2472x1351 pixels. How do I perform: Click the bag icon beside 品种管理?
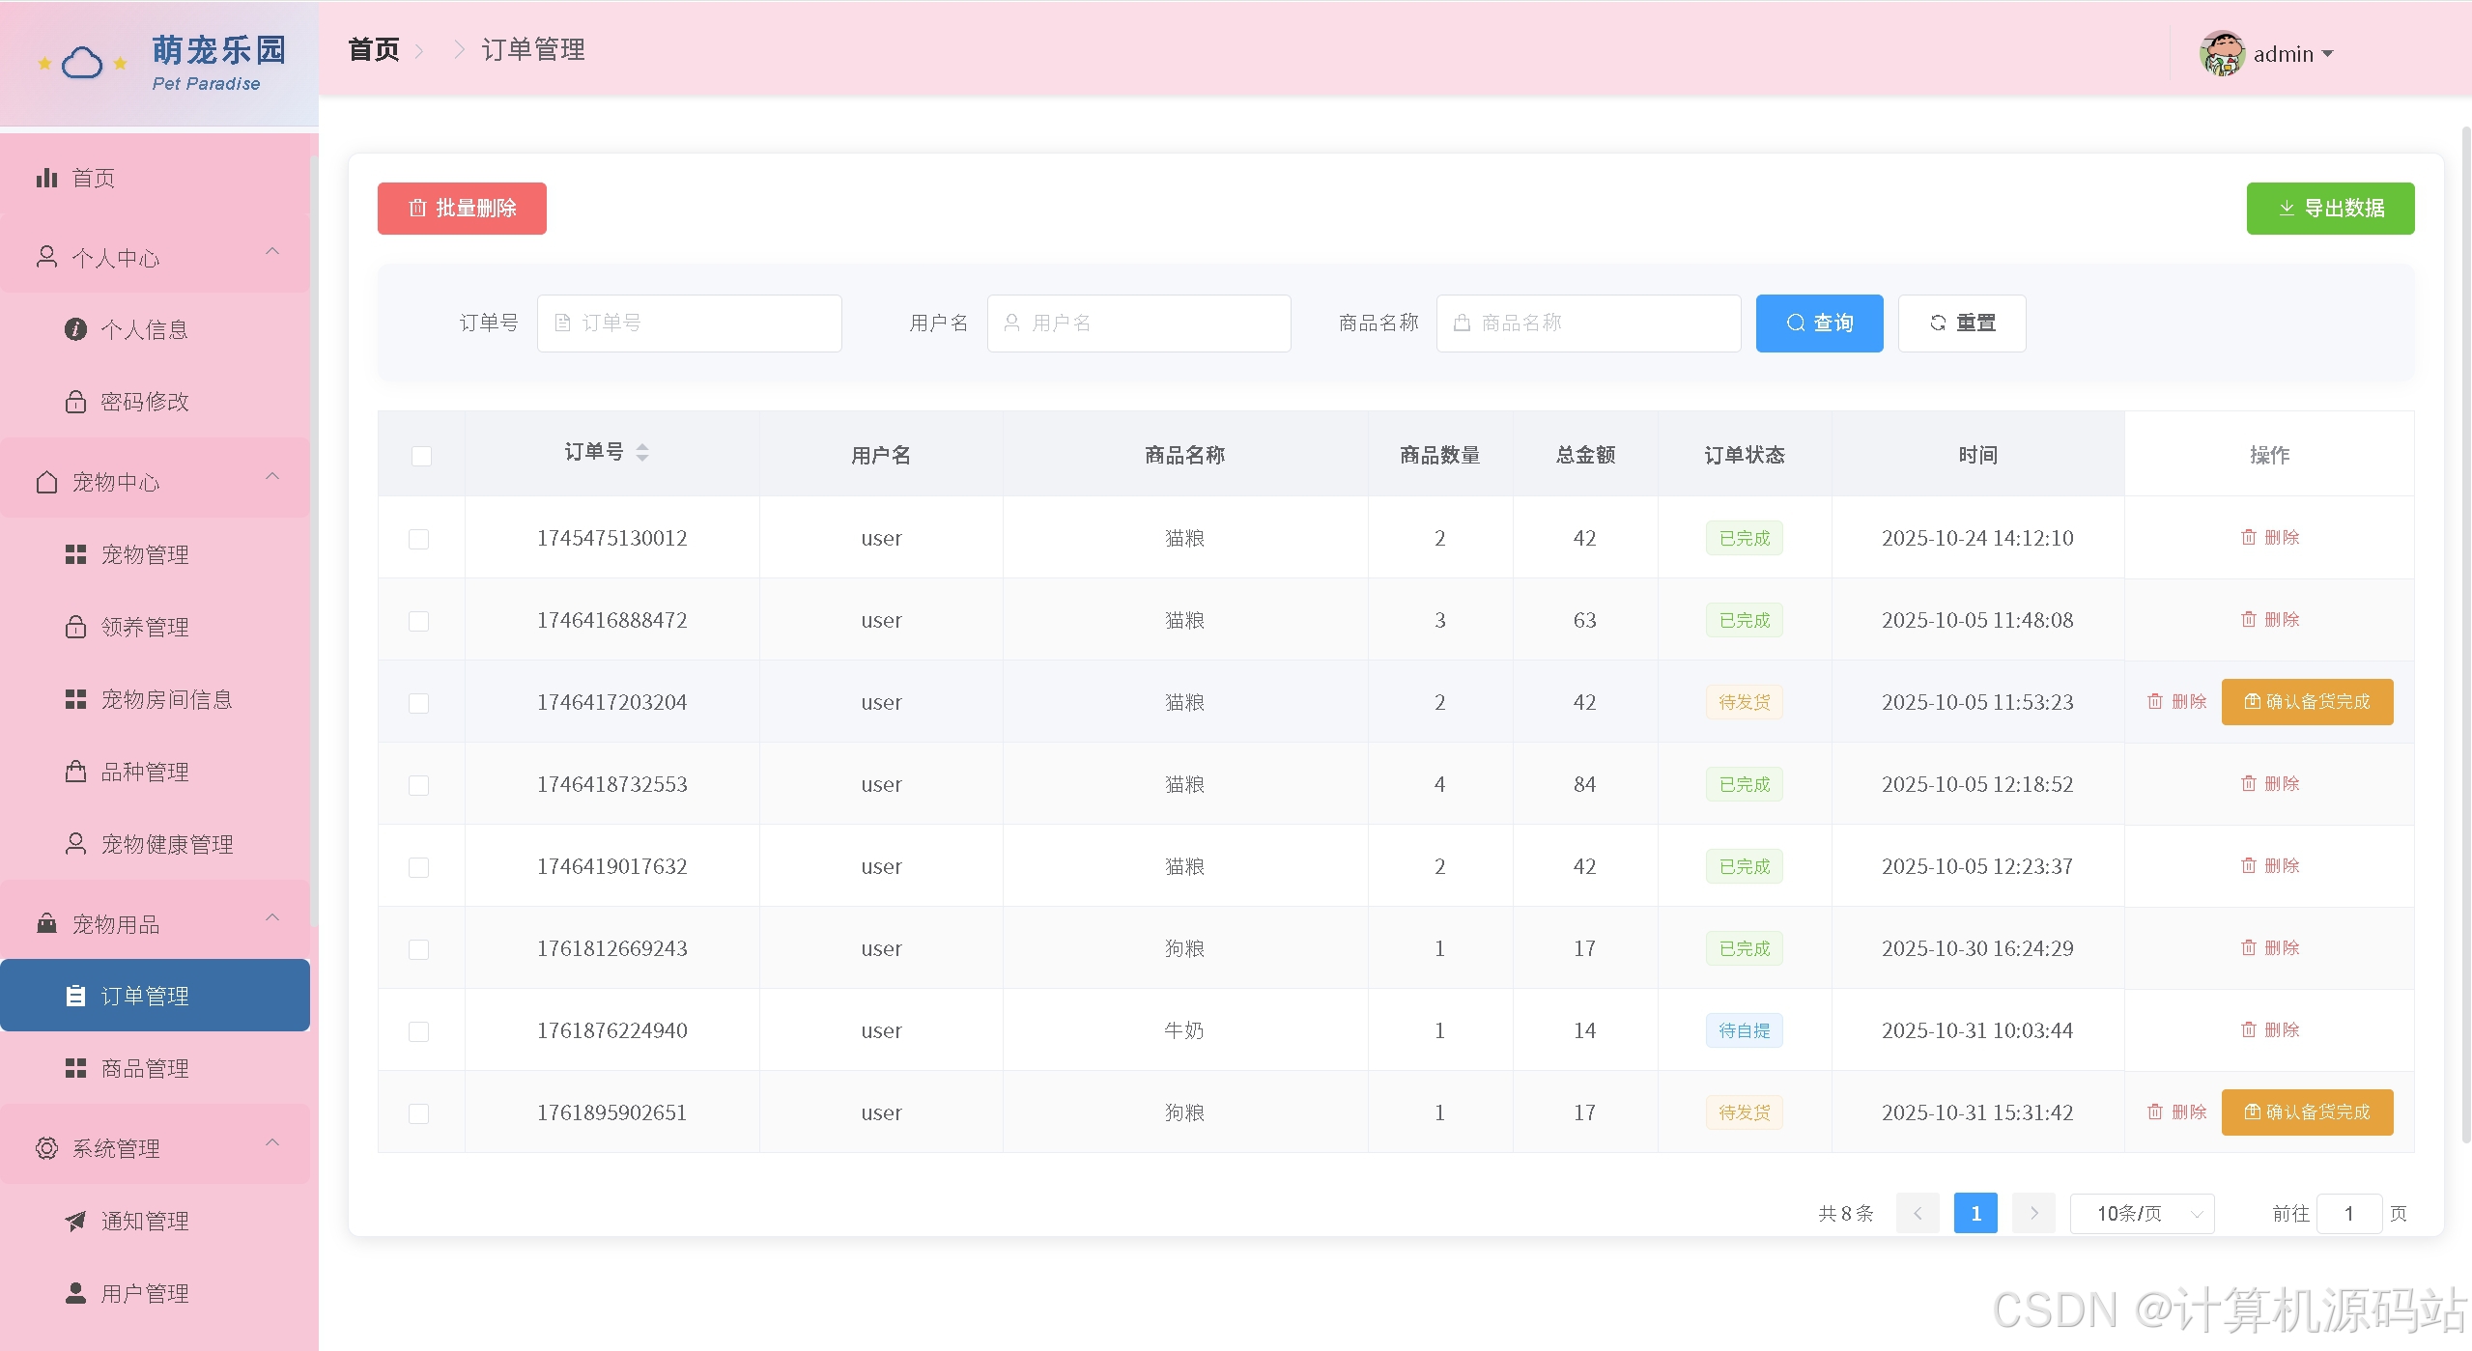(x=75, y=772)
